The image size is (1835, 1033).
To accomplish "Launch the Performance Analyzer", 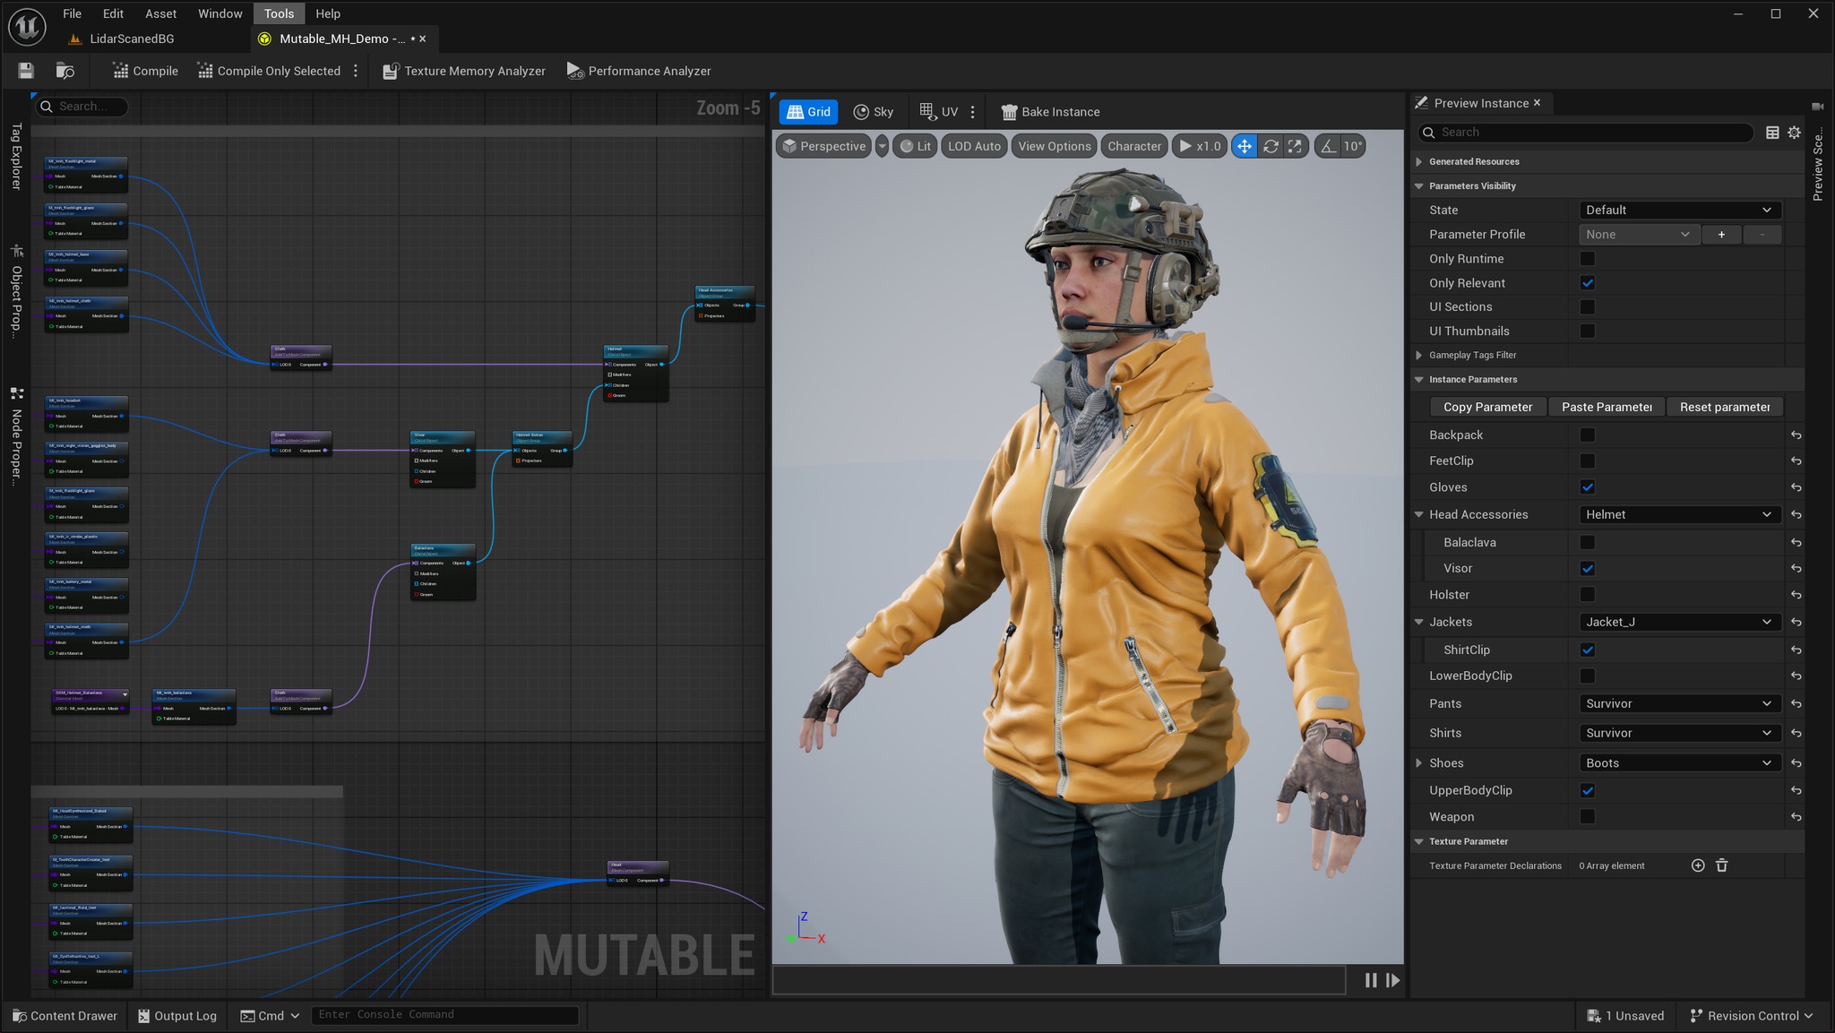I will tap(637, 70).
